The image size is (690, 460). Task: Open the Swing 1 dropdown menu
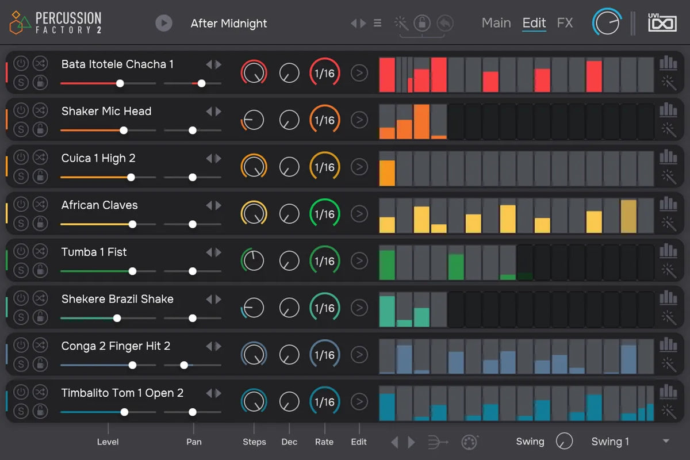[666, 442]
